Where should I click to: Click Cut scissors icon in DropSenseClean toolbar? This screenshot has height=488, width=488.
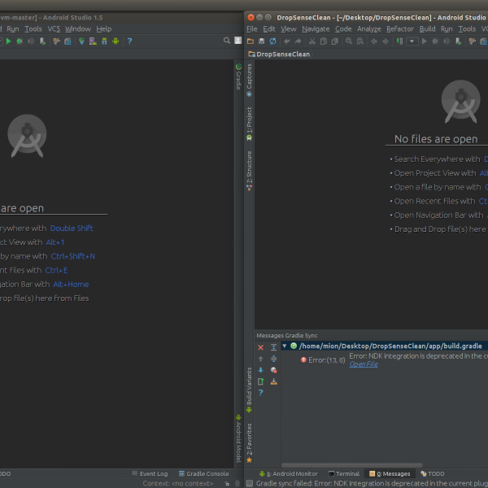pyautogui.click(x=312, y=41)
